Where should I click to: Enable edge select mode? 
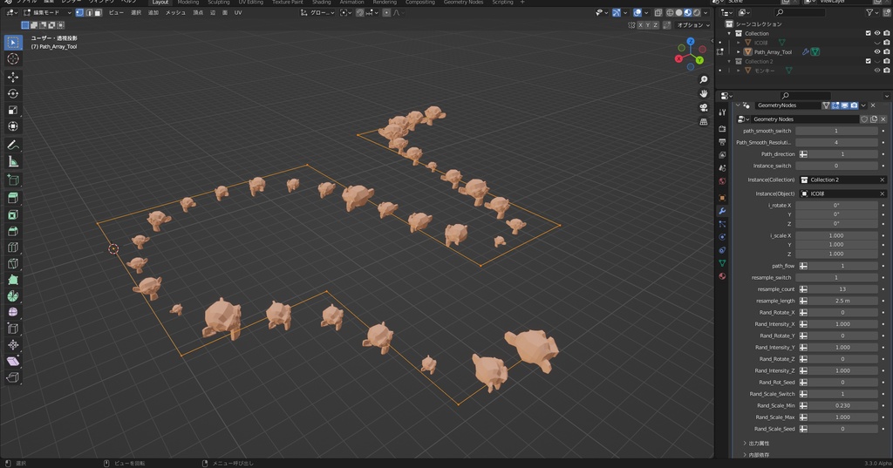point(89,12)
